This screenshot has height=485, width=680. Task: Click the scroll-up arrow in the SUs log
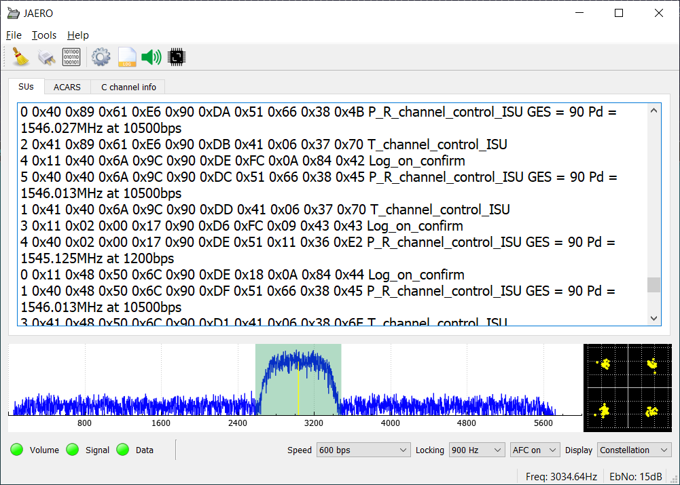(654, 111)
